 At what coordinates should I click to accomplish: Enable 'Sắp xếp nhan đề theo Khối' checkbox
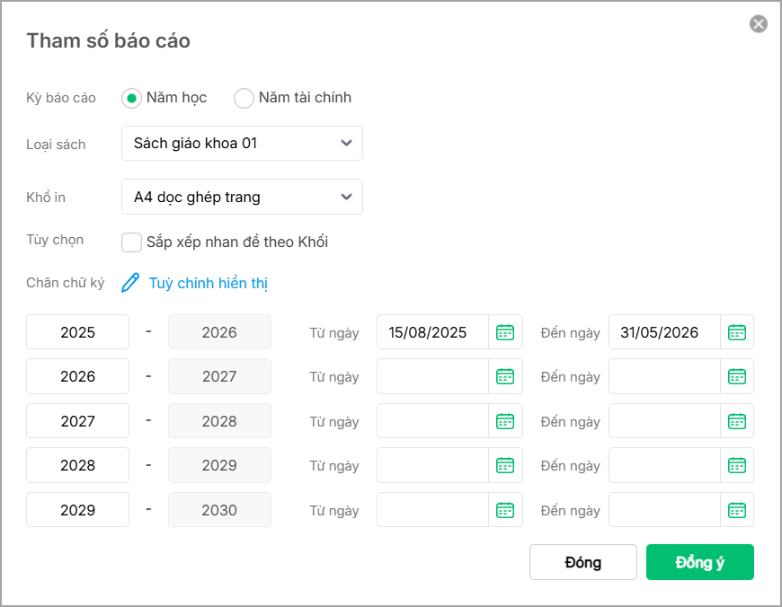[131, 242]
